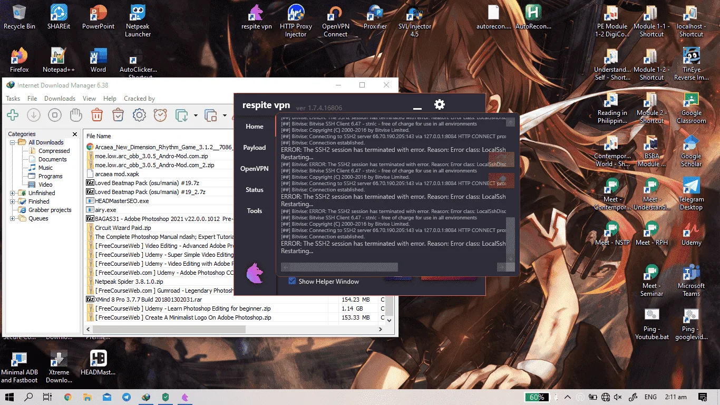Viewport: 720px width, 405px height.
Task: Show hidden system tray icons chevron
Action: (568, 397)
